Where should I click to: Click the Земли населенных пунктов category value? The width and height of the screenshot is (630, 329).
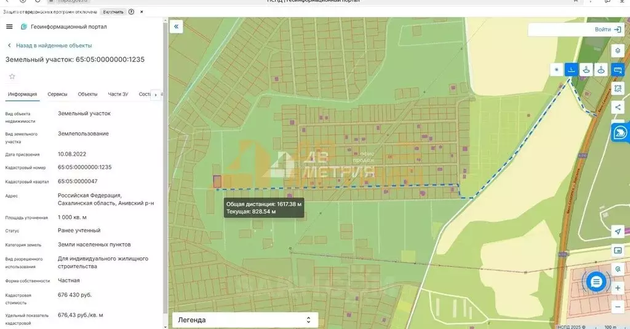pyautogui.click(x=94, y=244)
